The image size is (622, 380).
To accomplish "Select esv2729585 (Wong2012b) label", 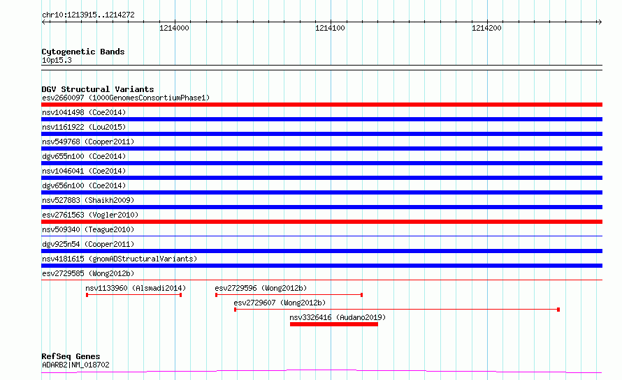I will pos(88,273).
